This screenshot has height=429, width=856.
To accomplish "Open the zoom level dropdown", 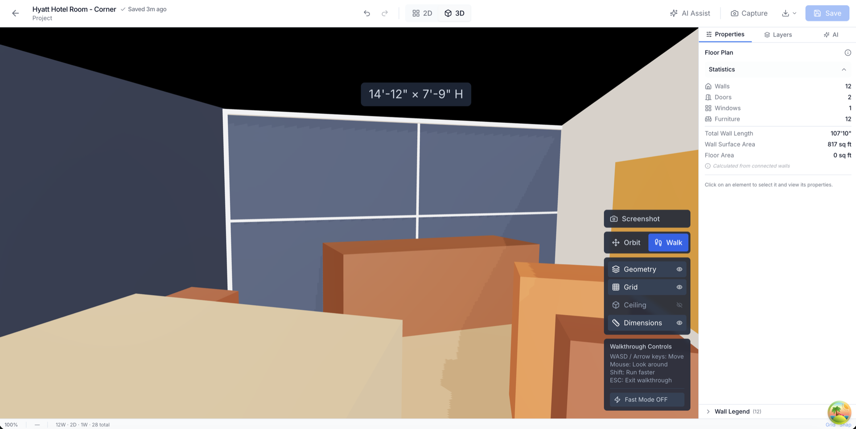I will click(x=11, y=425).
